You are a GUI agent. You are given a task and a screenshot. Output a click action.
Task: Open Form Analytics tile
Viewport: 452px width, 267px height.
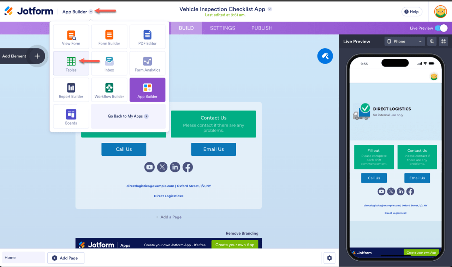click(x=147, y=63)
